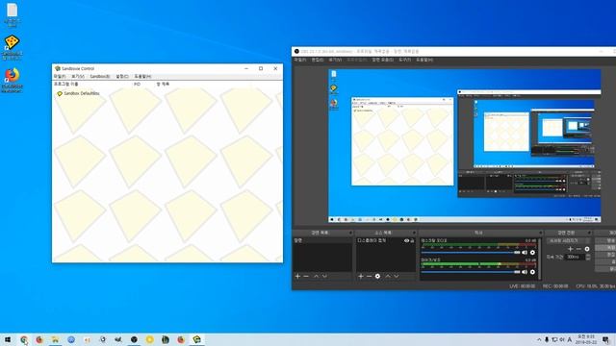Open the Windows Start menu

[x=8, y=339]
